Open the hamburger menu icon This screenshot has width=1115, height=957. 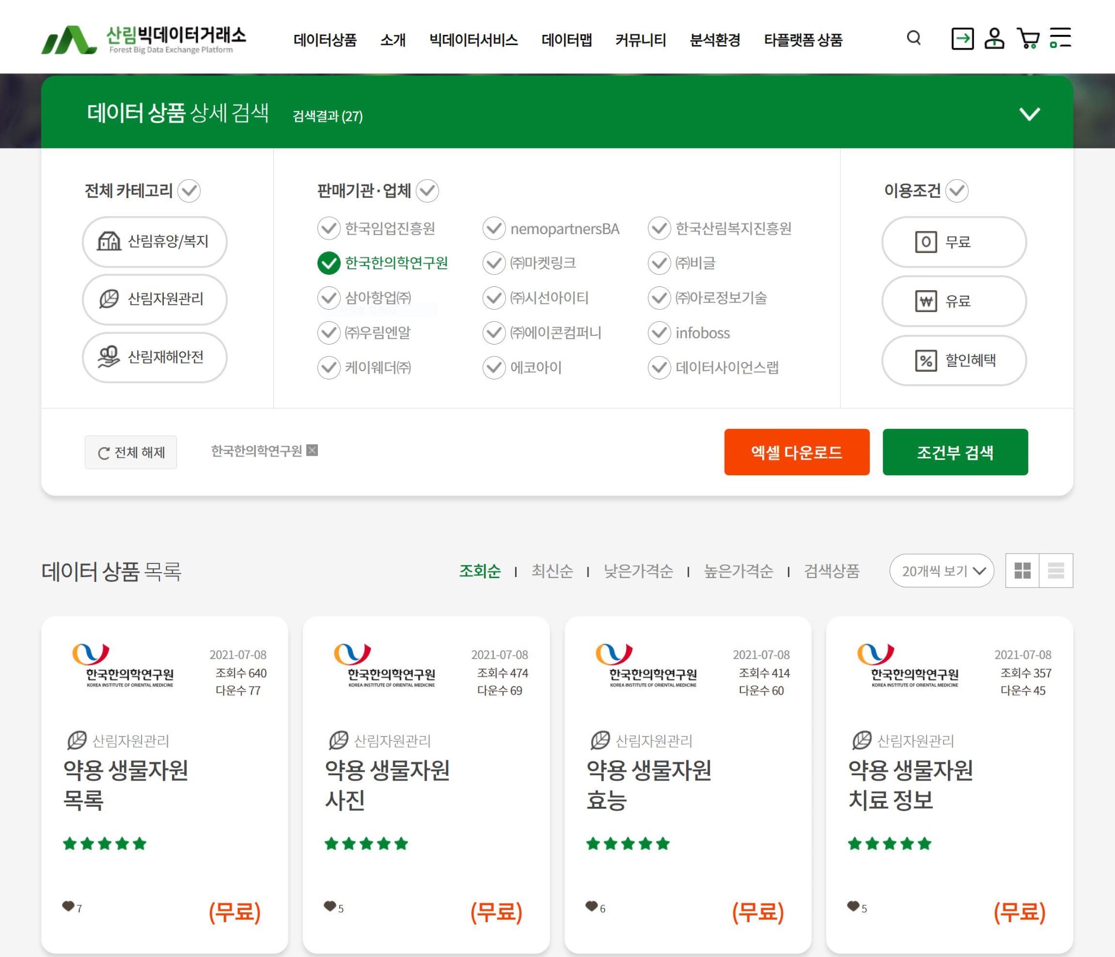pyautogui.click(x=1060, y=38)
